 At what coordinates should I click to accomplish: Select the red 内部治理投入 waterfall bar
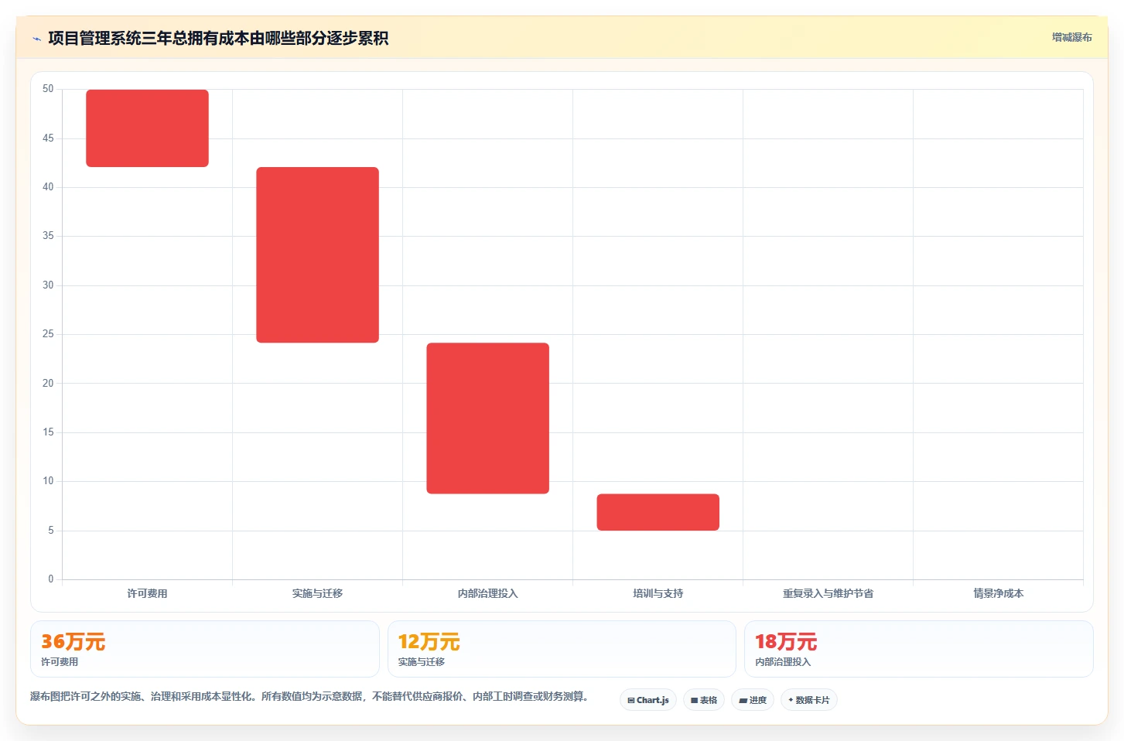point(488,418)
